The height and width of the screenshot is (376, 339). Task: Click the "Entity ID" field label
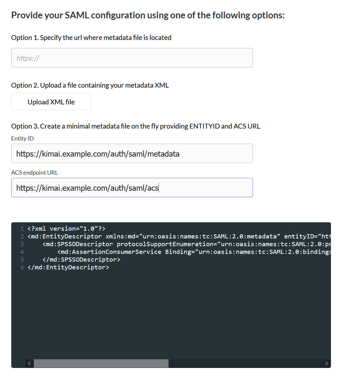click(x=23, y=139)
